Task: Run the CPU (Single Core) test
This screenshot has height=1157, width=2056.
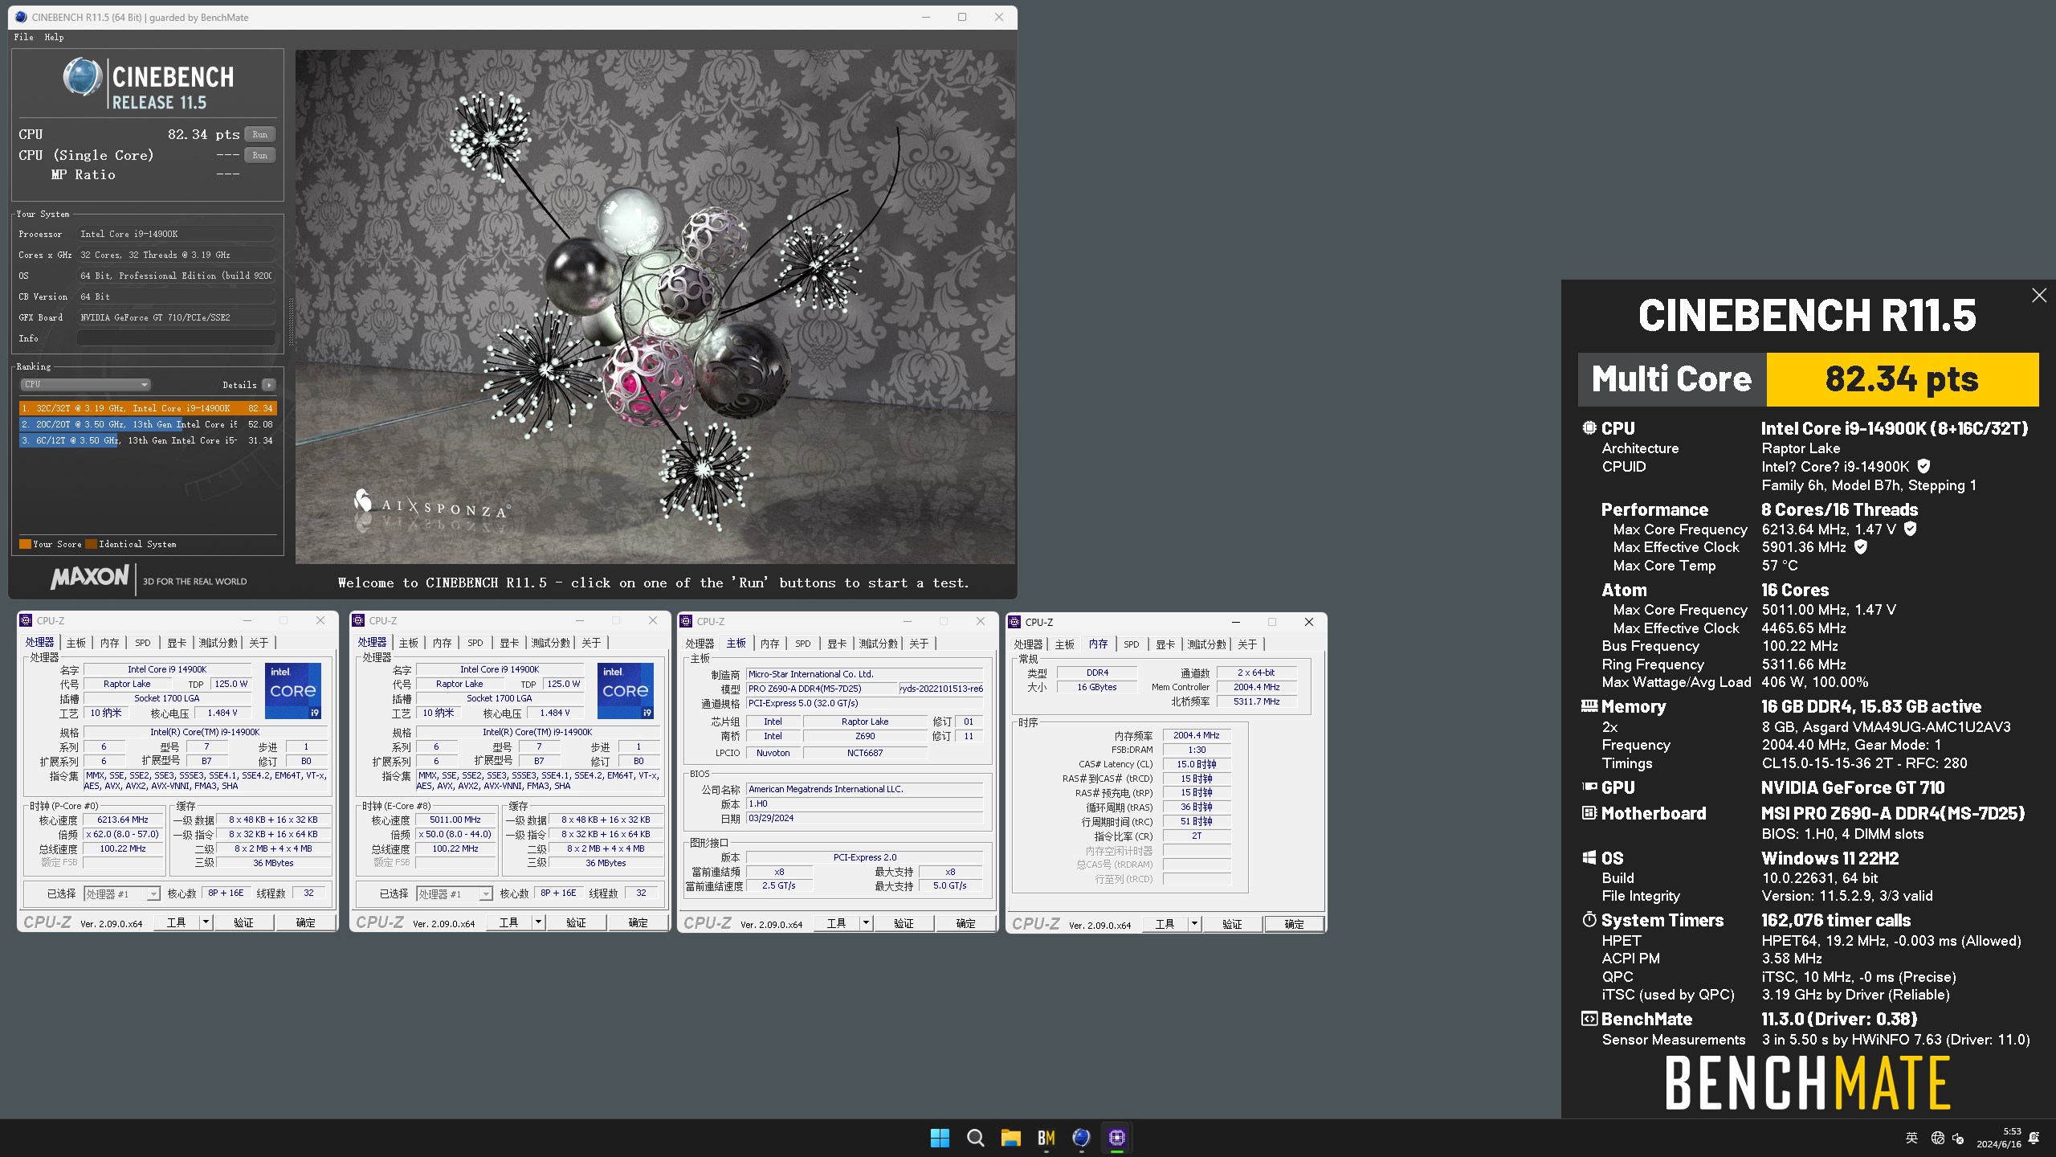Action: click(x=259, y=155)
